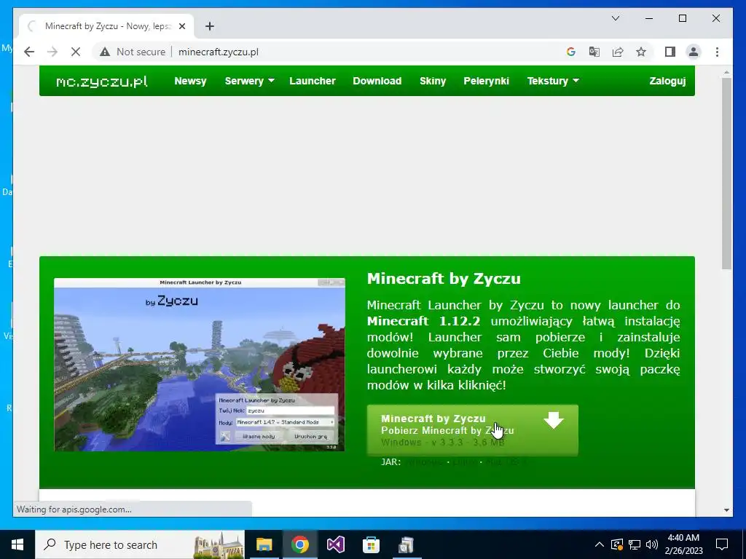Show hidden system tray icons
The image size is (746, 559).
[x=600, y=544]
